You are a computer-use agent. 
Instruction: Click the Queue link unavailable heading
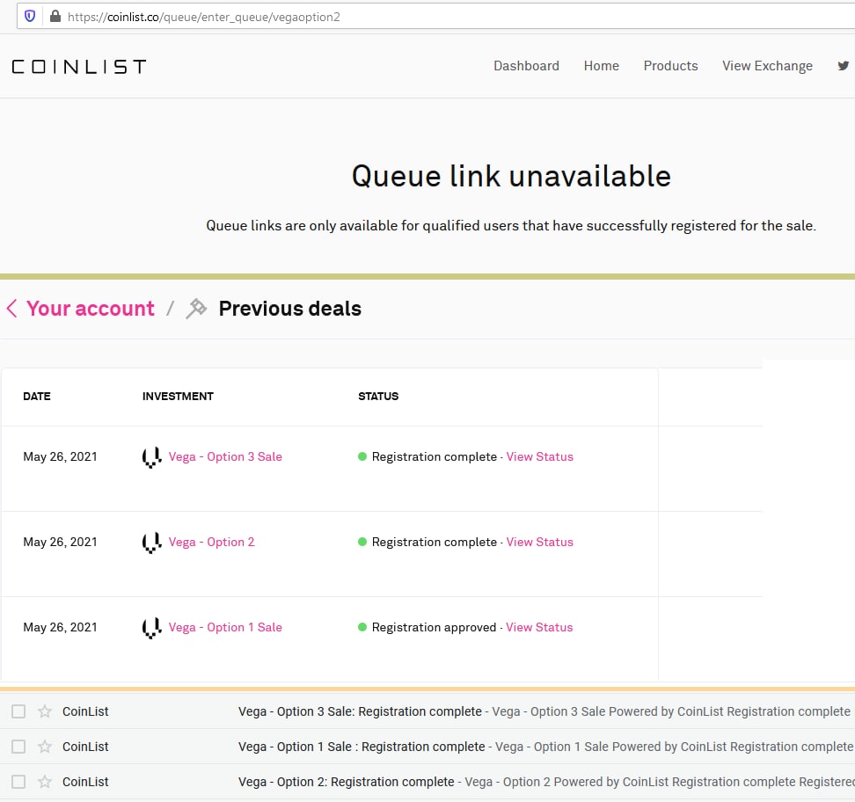pos(511,176)
